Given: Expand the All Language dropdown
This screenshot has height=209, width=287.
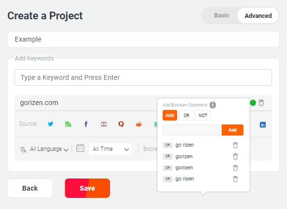Looking at the screenshot, I should tap(49, 149).
